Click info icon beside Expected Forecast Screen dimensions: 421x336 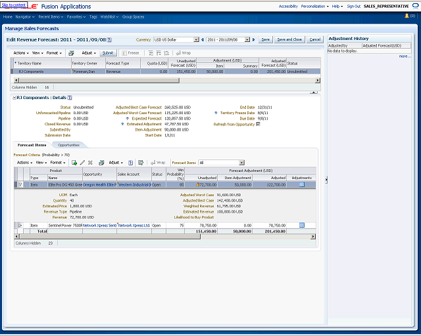coord(127,118)
